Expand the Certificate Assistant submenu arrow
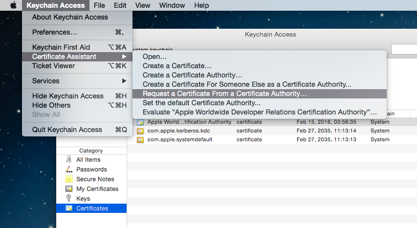Viewport: 417px width, 228px height. pyautogui.click(x=124, y=57)
